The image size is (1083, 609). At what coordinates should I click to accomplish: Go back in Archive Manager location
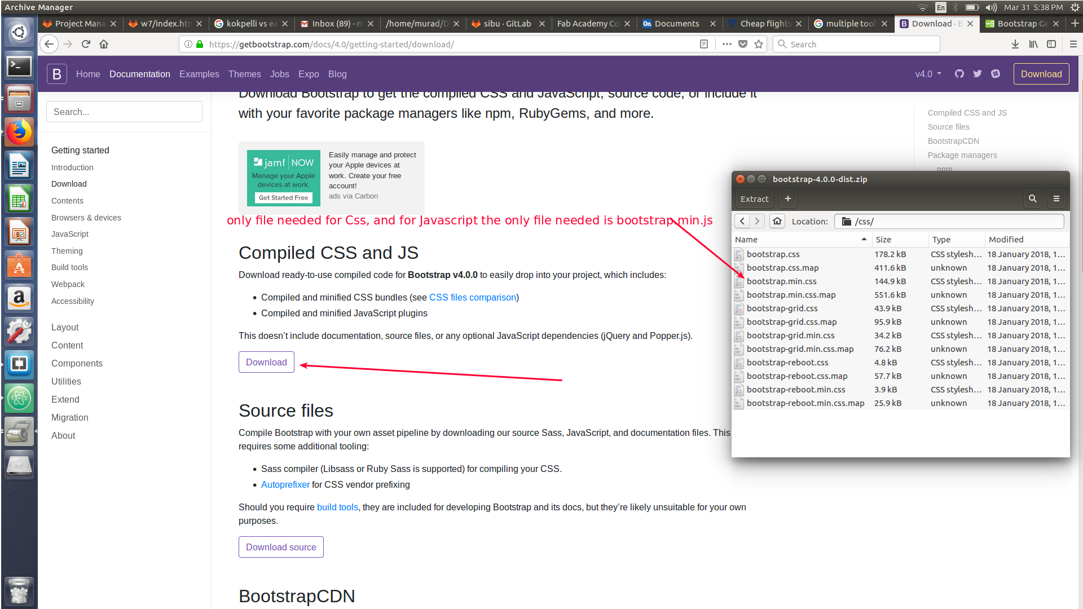click(742, 221)
